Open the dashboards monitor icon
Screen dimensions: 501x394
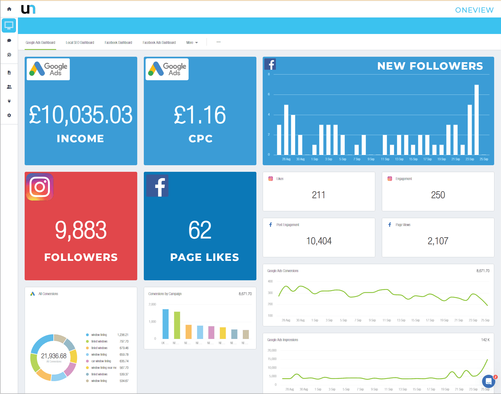(x=9, y=25)
